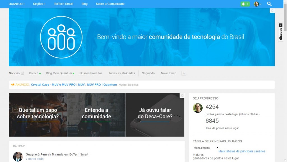Viewport: 287px width, 162px height.
Task: Add a new stream with plus icon
Action: click(184, 73)
